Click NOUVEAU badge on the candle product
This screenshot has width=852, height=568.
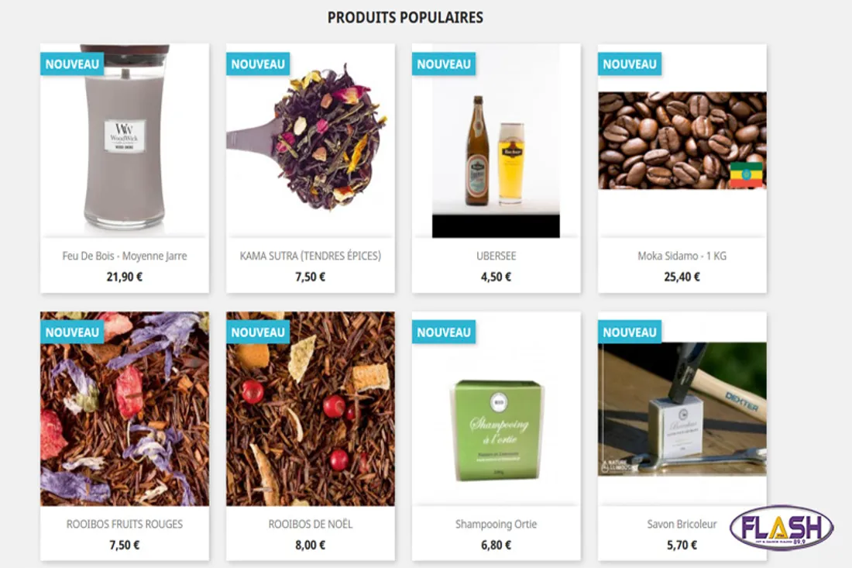click(72, 64)
